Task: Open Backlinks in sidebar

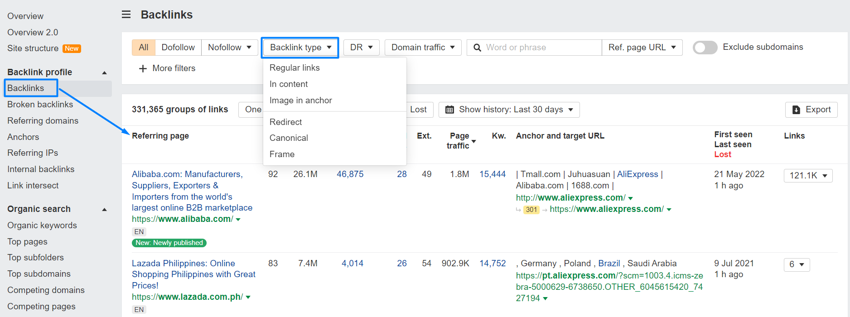Action: click(x=26, y=88)
